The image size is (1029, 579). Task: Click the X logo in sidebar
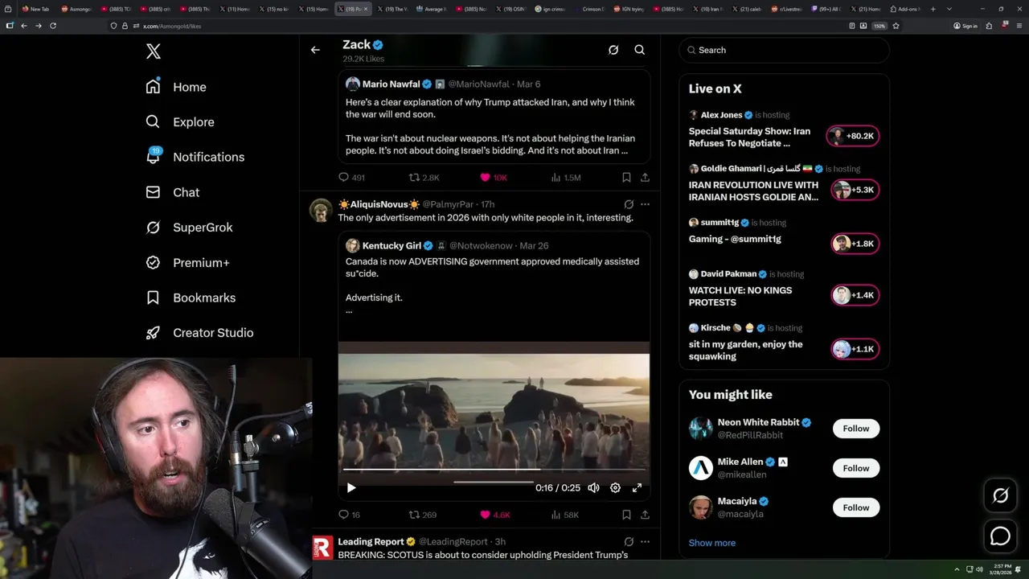click(x=154, y=51)
